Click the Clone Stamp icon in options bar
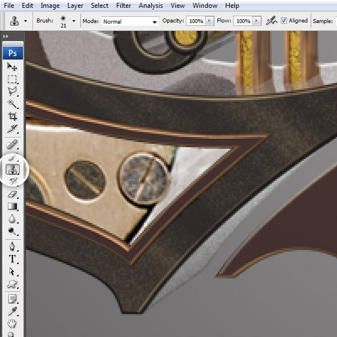The height and width of the screenshot is (337, 337). 14,21
